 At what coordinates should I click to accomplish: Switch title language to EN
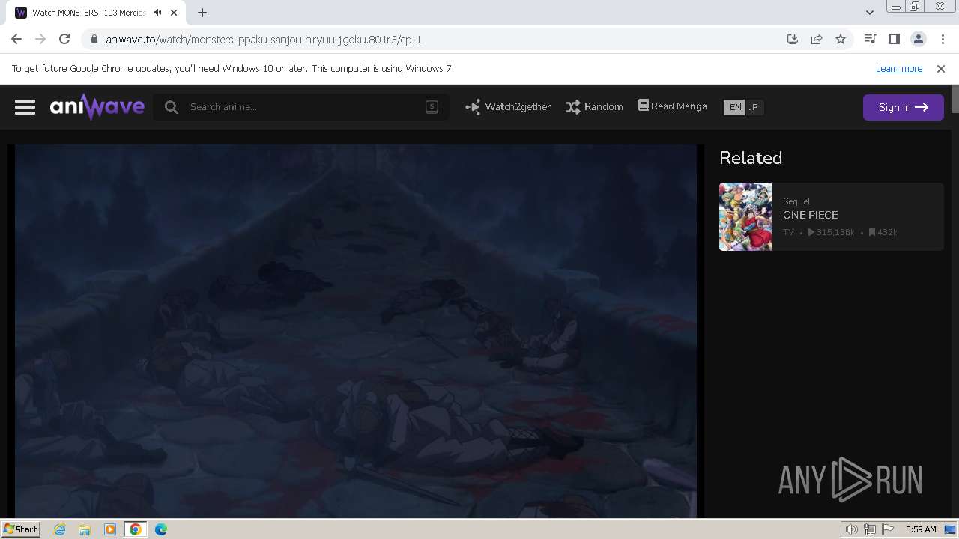tap(735, 107)
